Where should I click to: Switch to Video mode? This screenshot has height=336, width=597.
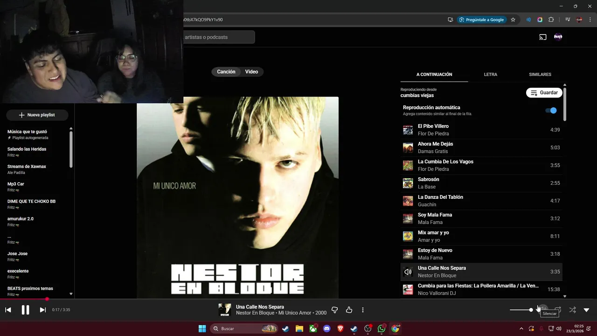click(x=252, y=72)
